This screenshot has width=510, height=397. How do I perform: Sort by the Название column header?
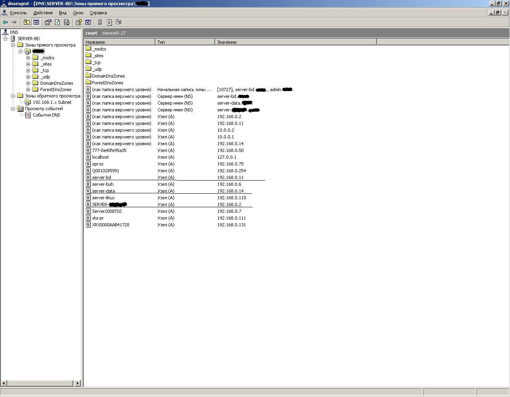[120, 42]
